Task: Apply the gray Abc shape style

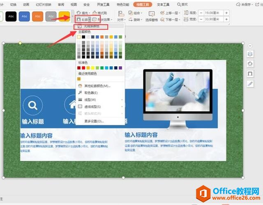Action: (x=51, y=16)
